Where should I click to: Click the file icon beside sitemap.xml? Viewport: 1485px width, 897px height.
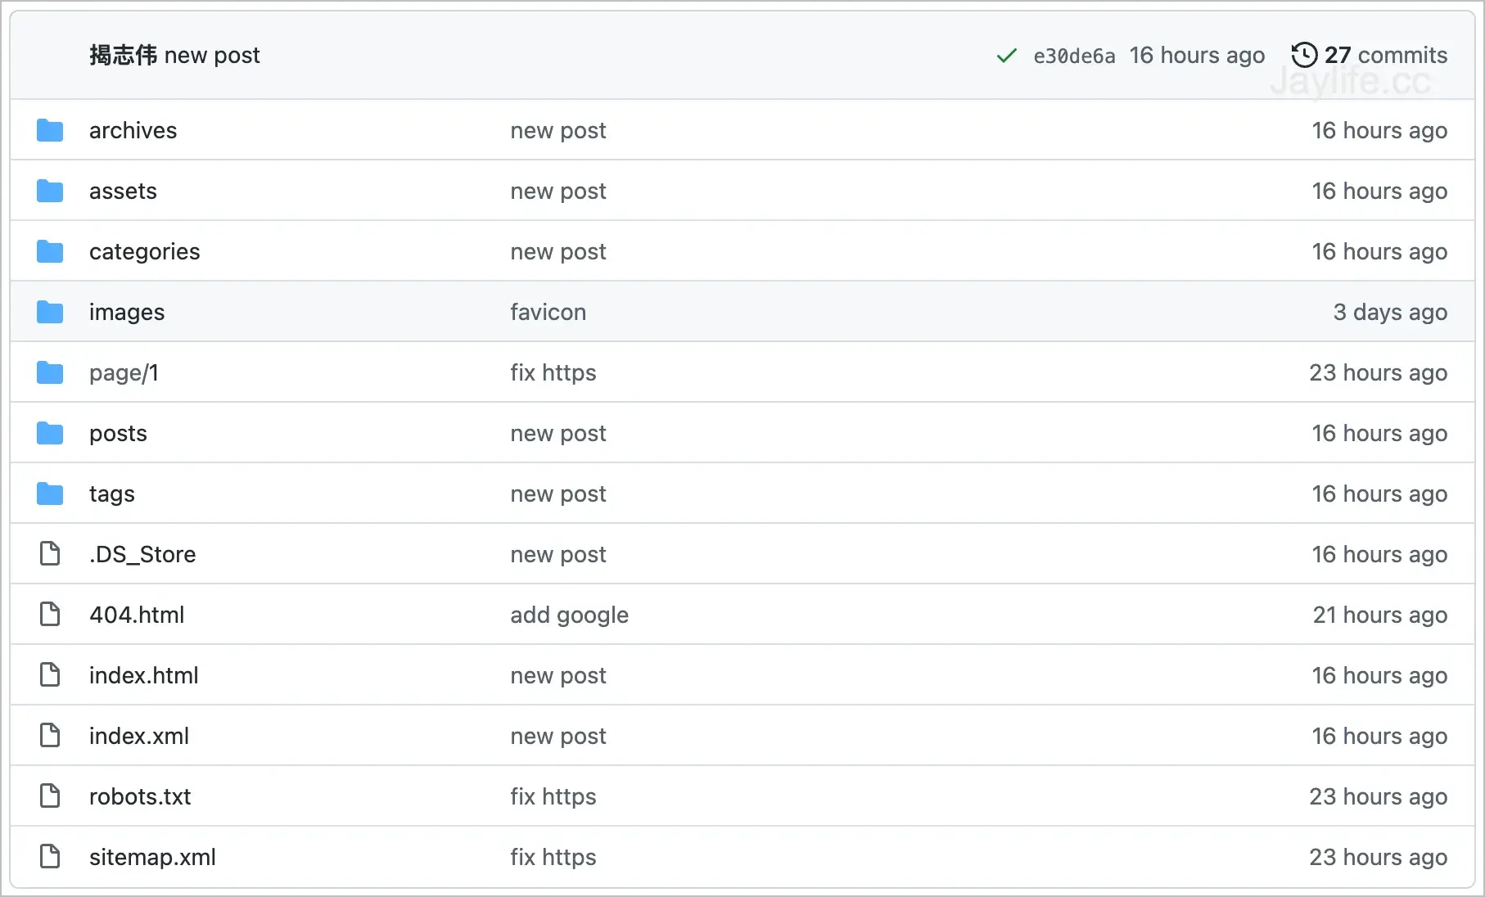(x=50, y=857)
